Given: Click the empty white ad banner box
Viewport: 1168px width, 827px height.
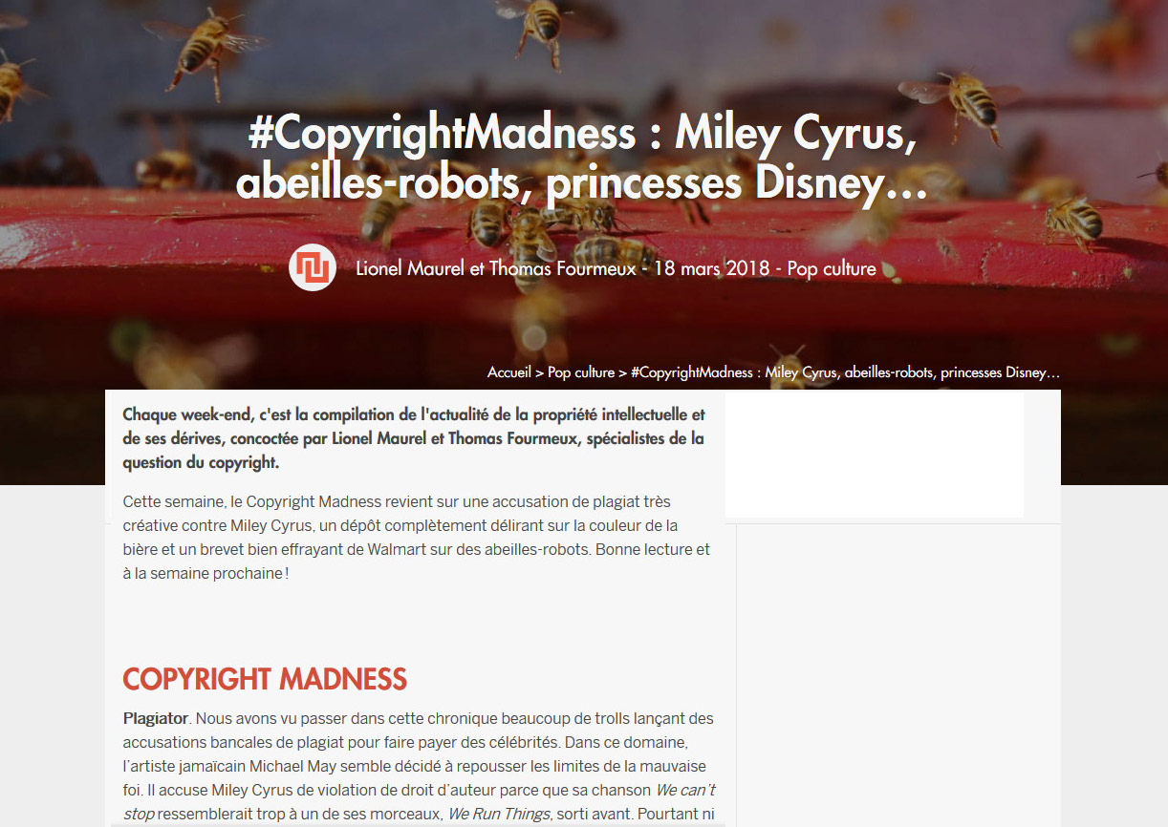Looking at the screenshot, I should pos(875,455).
